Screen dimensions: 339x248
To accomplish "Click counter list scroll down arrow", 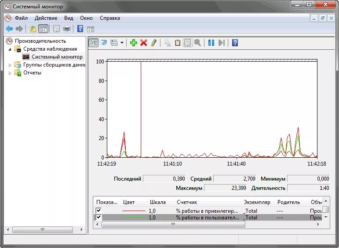I will point(326,217).
